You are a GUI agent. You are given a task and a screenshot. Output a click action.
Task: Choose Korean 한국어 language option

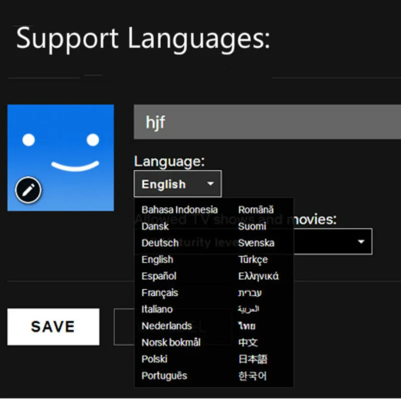[x=252, y=375]
